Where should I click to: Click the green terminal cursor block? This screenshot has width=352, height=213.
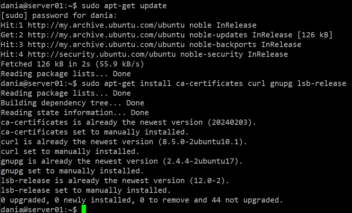click(x=83, y=209)
